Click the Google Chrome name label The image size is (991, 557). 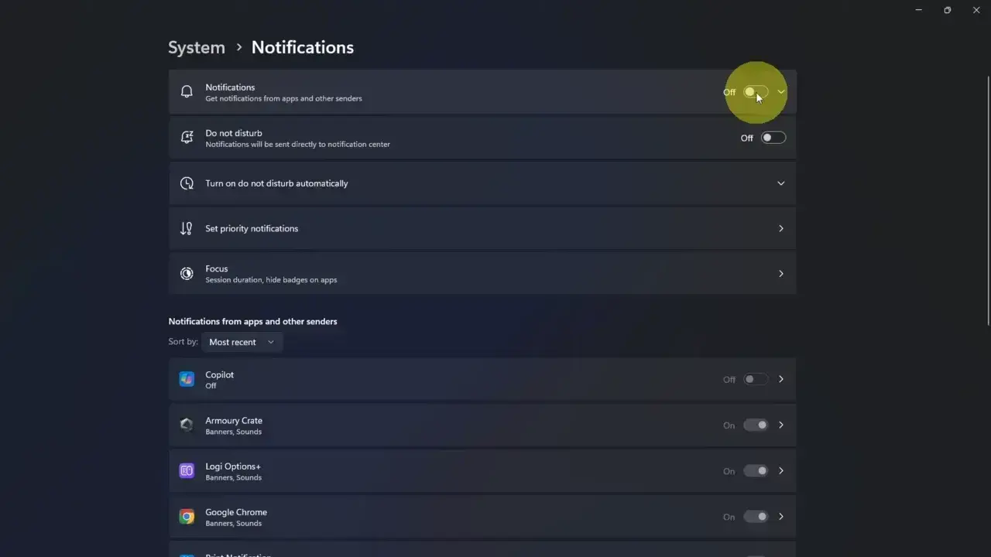tap(236, 512)
